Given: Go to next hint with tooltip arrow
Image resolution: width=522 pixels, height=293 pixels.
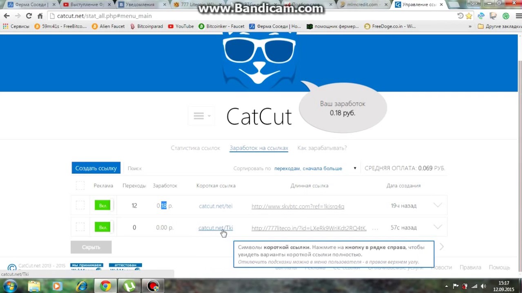Looking at the screenshot, I should [441, 247].
